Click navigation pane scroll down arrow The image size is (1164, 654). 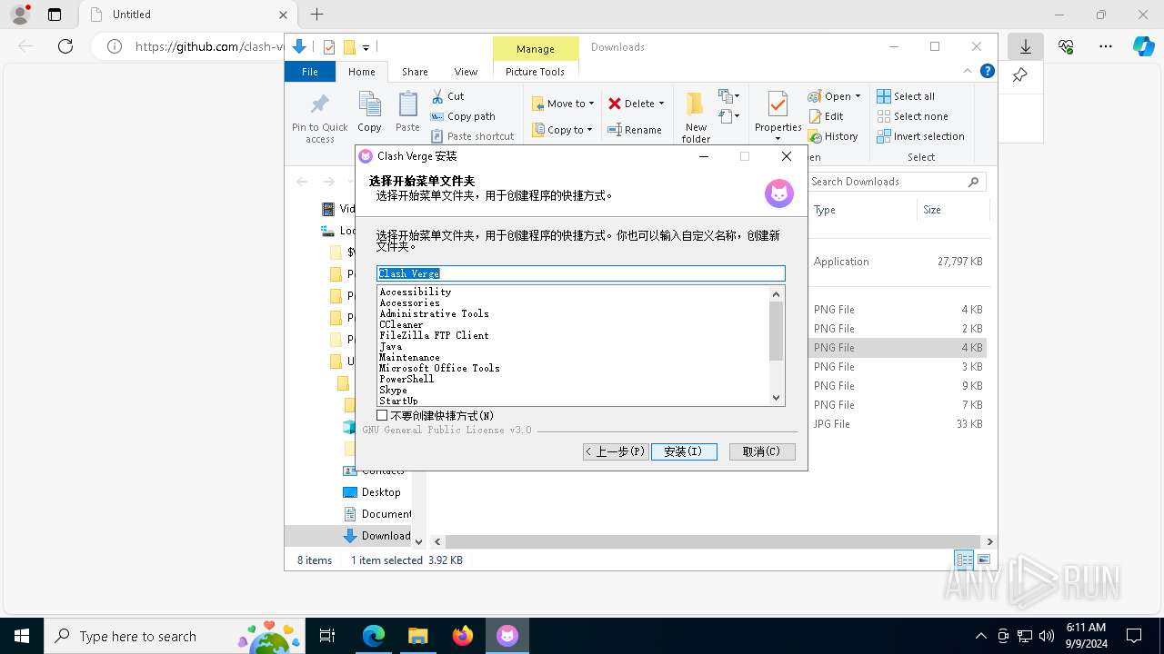(418, 541)
